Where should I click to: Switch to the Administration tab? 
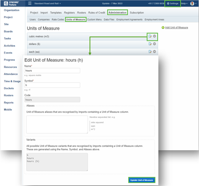tap(117, 12)
